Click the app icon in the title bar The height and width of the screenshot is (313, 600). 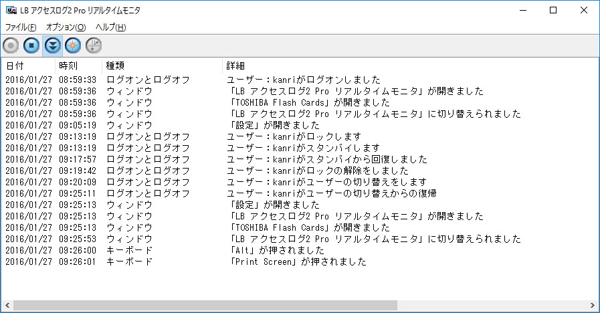pos(11,10)
